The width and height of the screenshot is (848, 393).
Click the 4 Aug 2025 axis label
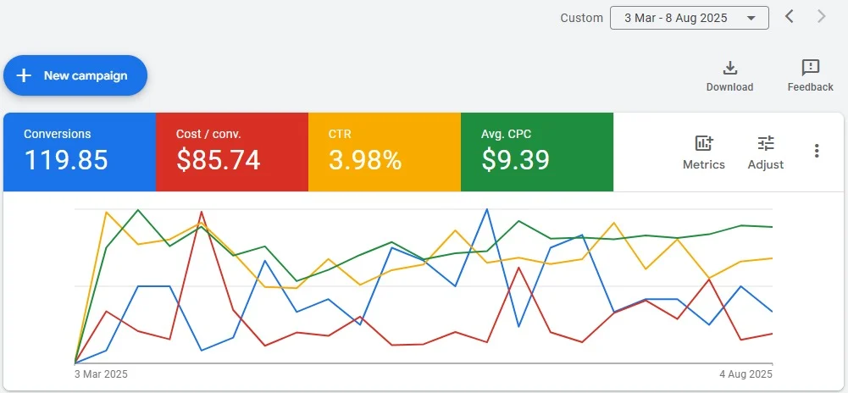[746, 374]
